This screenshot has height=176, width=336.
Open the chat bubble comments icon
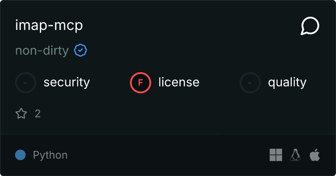pos(310,26)
